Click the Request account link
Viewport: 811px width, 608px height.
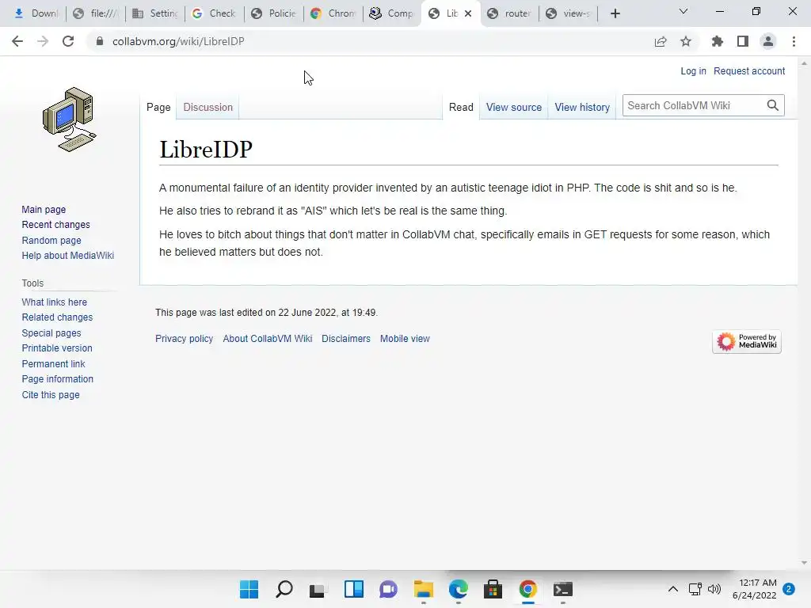[x=749, y=70]
